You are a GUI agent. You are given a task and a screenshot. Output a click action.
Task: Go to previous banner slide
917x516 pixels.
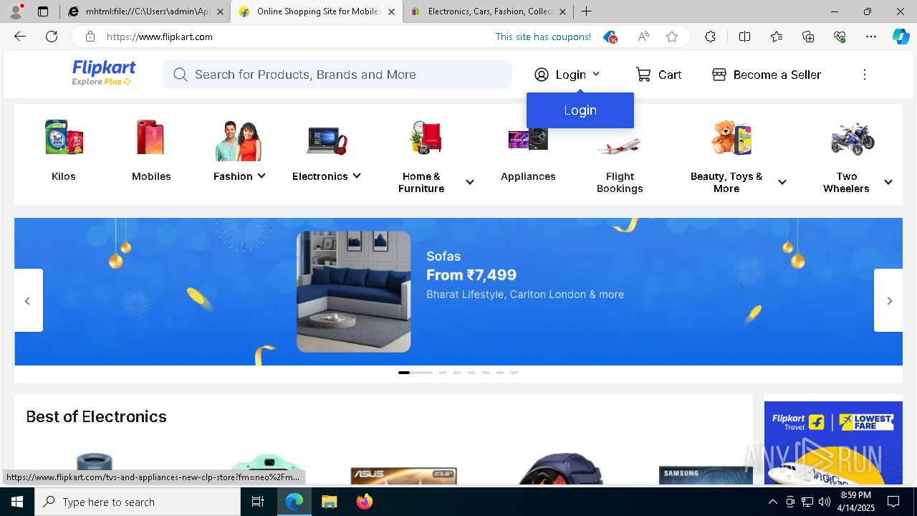coord(28,300)
